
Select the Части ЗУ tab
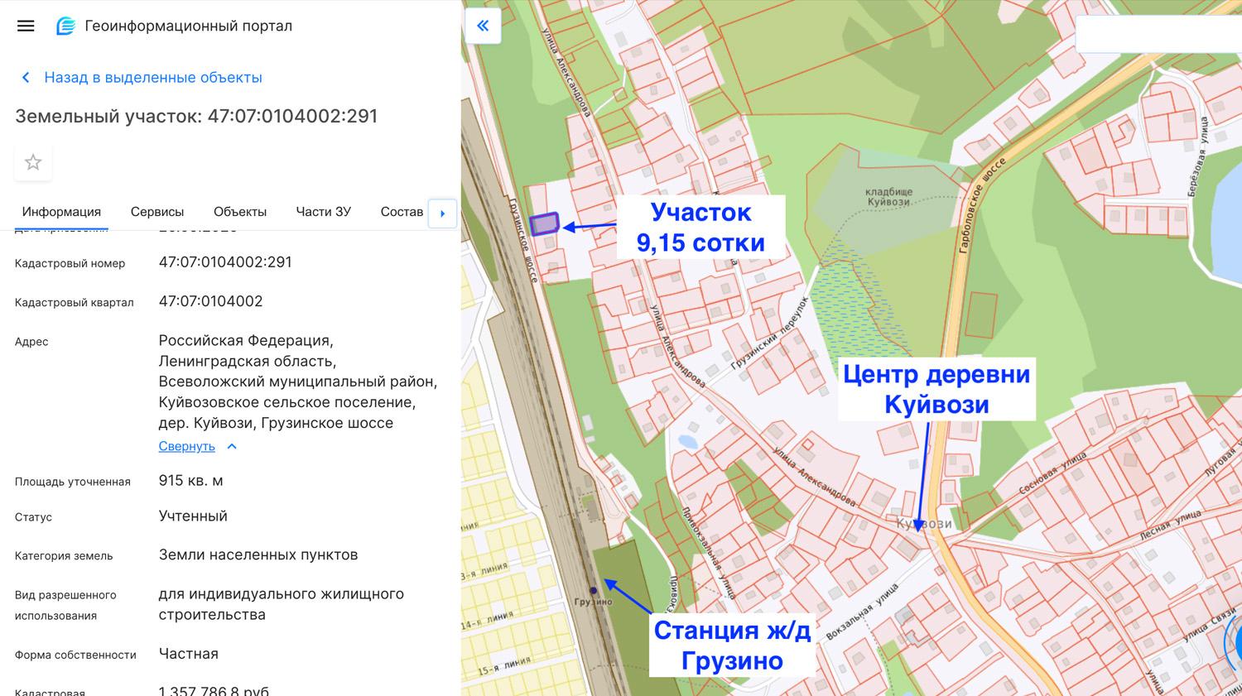point(323,212)
